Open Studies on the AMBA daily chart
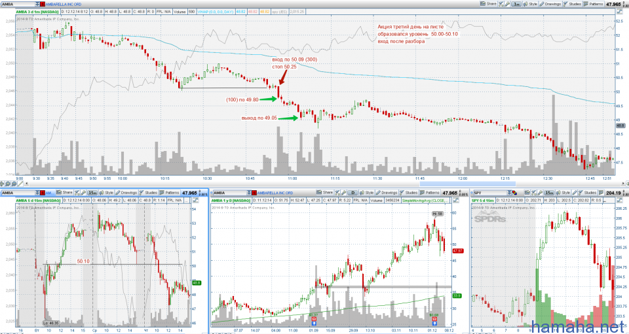Screen dimensions: 629x334 coord(408,193)
